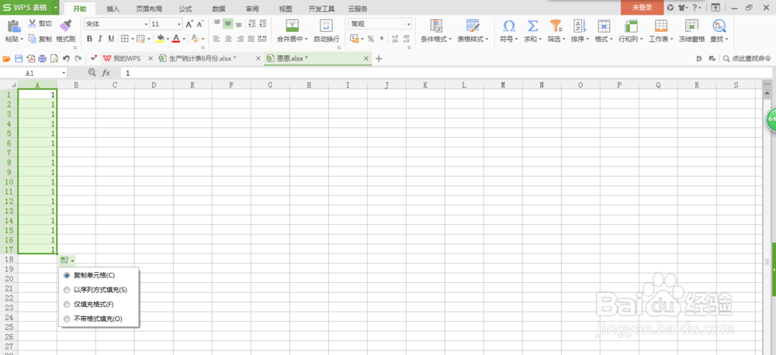Screen dimensions: 776x355
Task: Click the Open folder icon in quick toolbar
Action: point(7,58)
